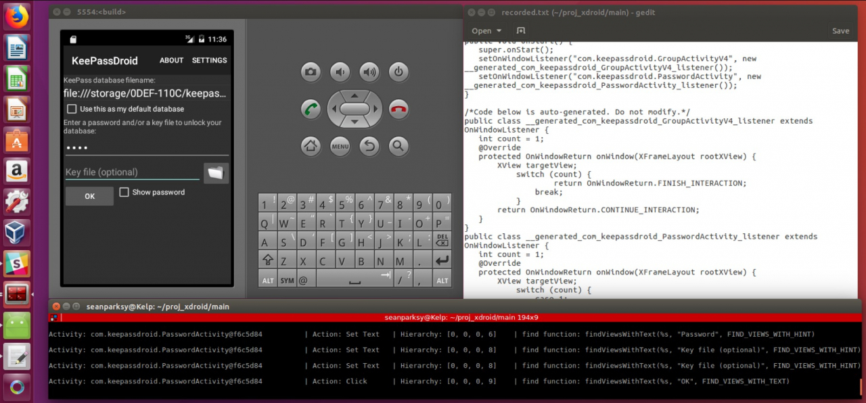Click the D-pad right arrow

(x=377, y=108)
